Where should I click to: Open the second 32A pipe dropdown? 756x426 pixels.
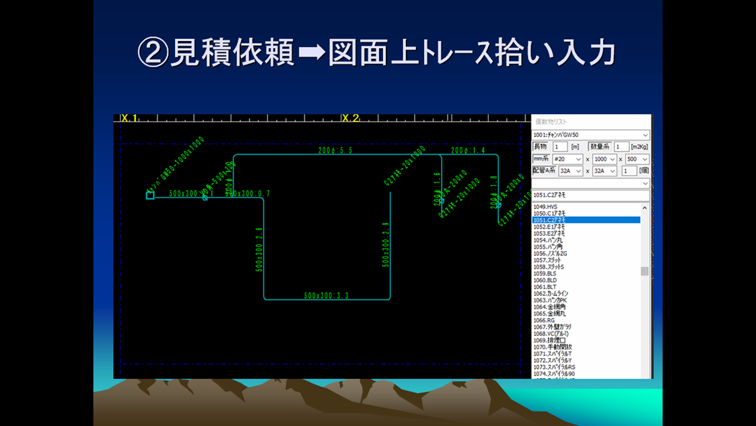[604, 171]
